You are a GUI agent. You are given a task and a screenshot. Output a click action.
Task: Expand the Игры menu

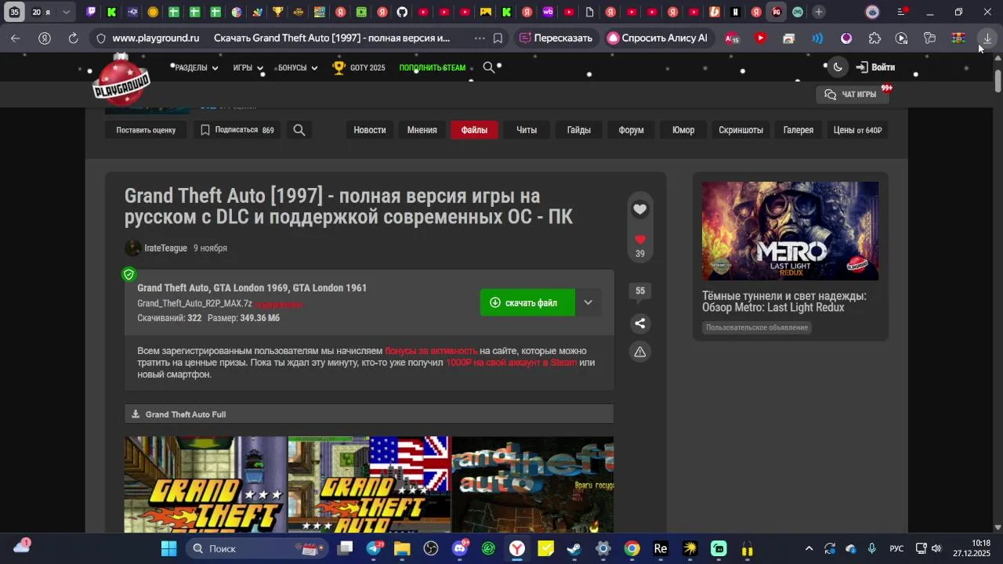tap(248, 68)
